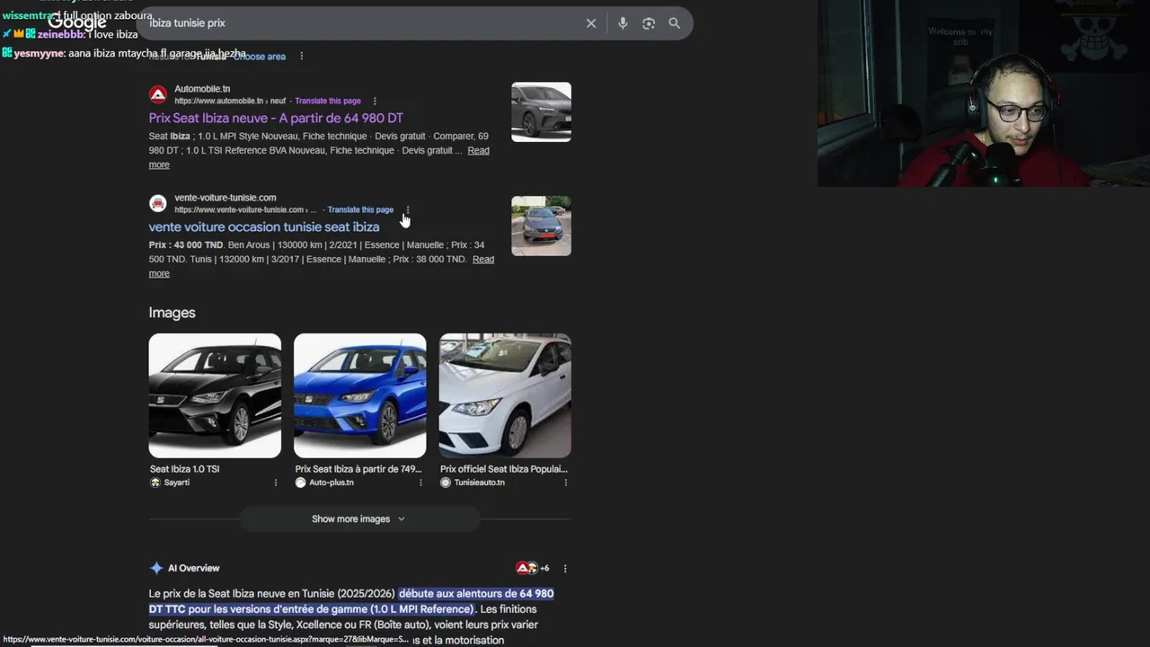Open options menu for Auto-plus.tn image

point(420,483)
